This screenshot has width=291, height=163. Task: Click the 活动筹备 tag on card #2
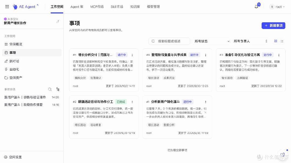pos(95,125)
